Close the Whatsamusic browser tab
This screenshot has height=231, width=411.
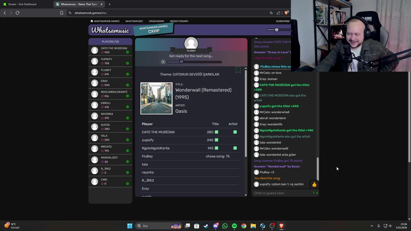[x=102, y=4]
